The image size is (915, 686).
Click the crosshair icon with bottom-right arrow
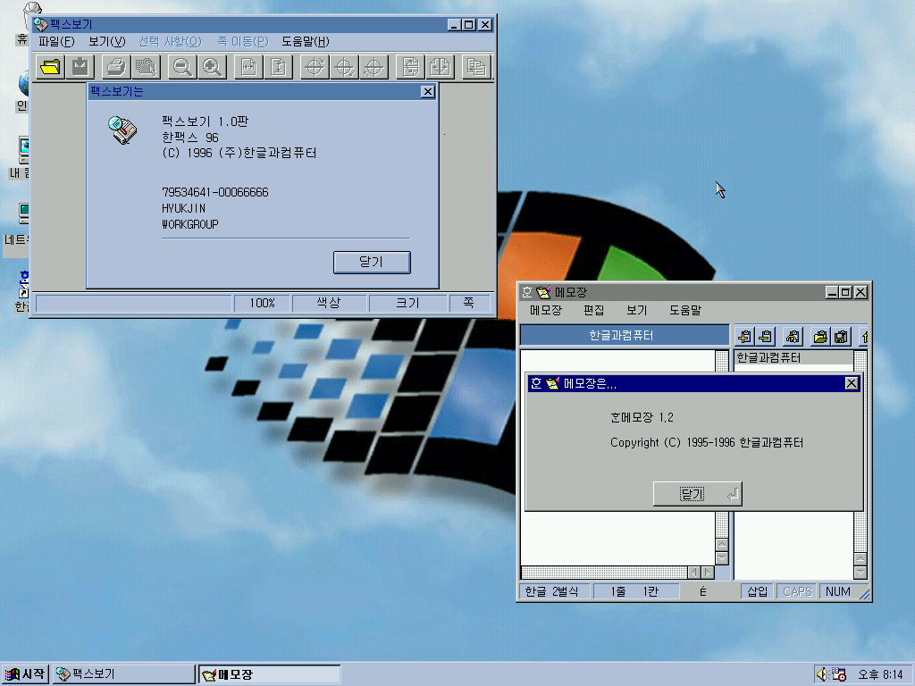344,67
